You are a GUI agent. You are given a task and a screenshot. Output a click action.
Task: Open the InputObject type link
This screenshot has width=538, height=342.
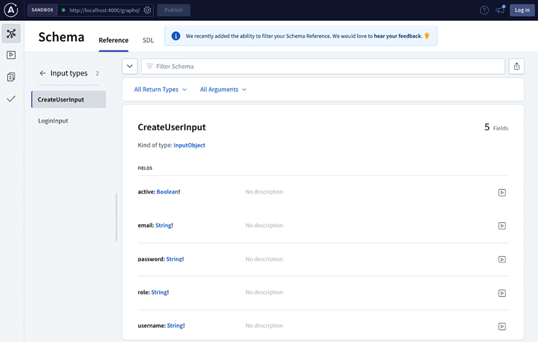click(189, 145)
